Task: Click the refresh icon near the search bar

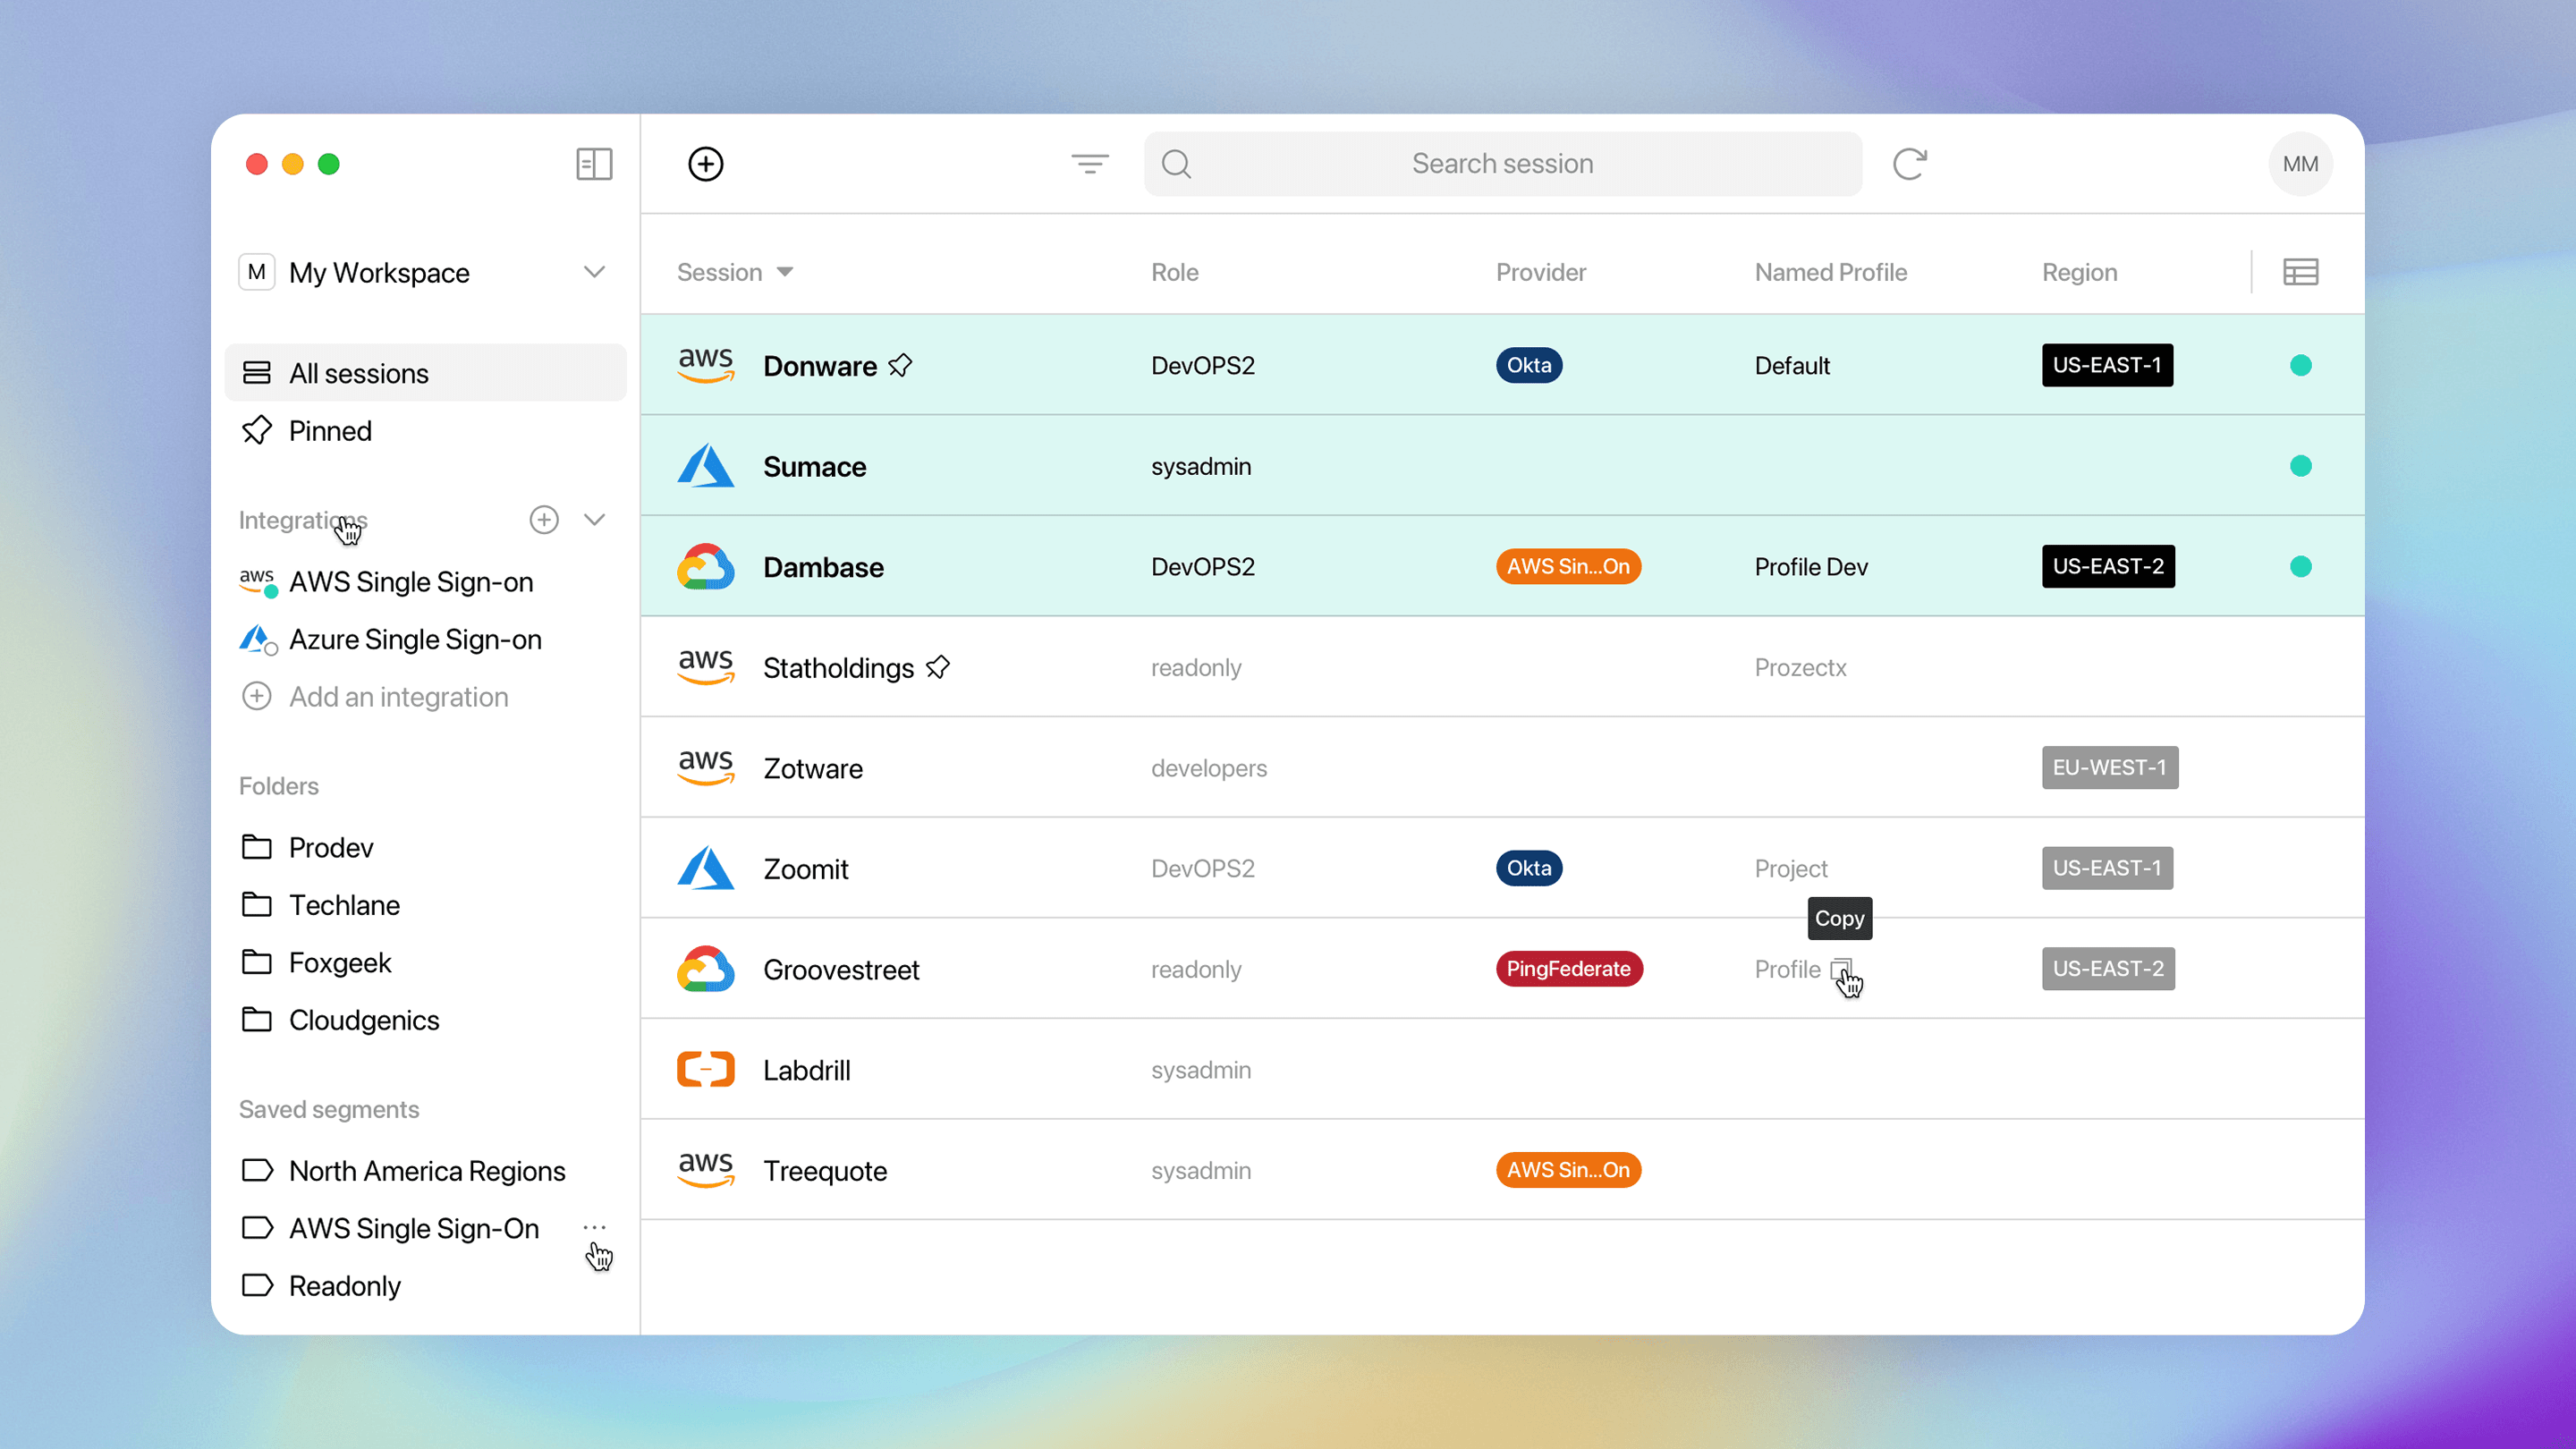Action: pyautogui.click(x=1910, y=163)
